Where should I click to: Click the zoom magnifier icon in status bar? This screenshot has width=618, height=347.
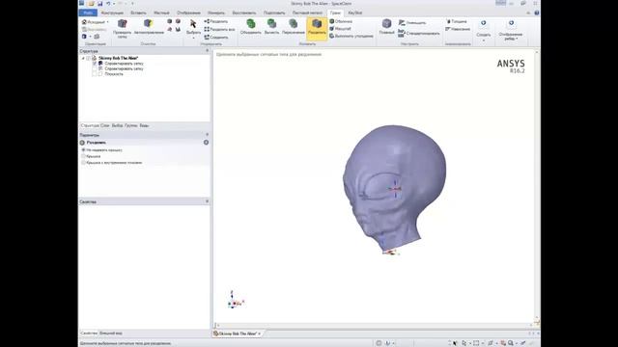pos(511,343)
